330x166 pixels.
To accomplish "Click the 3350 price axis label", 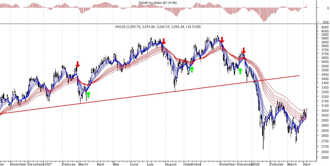I will click(325, 83).
